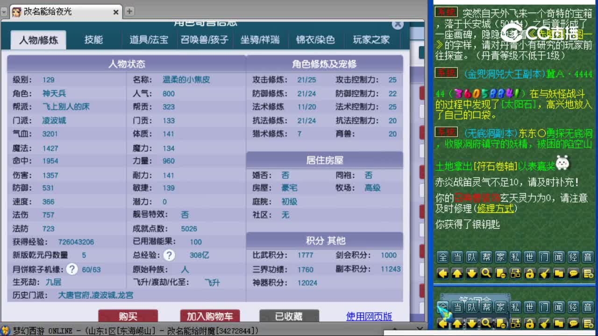Image resolution: width=598 pixels, height=336 pixels.
Task: Click the padlock icon in upper chat toolbar
Action: (530, 273)
